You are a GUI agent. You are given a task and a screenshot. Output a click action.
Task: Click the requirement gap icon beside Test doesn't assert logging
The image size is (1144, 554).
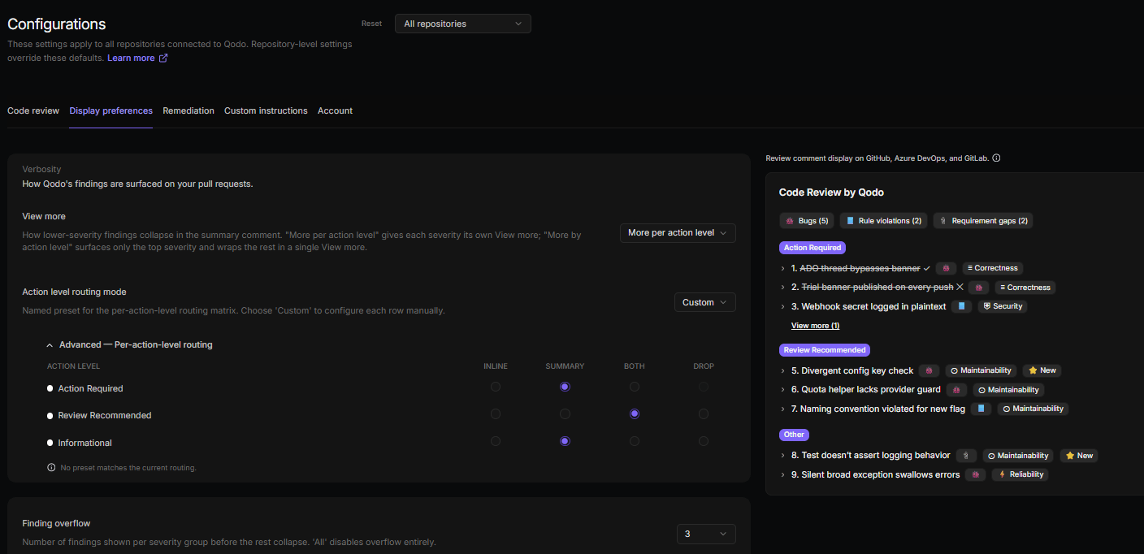966,456
